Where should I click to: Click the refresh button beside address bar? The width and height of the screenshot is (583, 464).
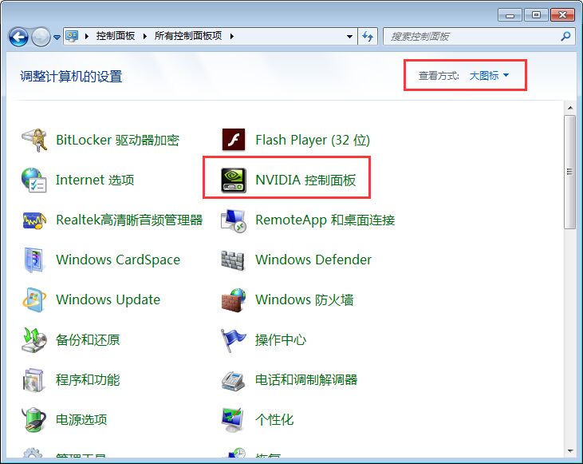368,37
